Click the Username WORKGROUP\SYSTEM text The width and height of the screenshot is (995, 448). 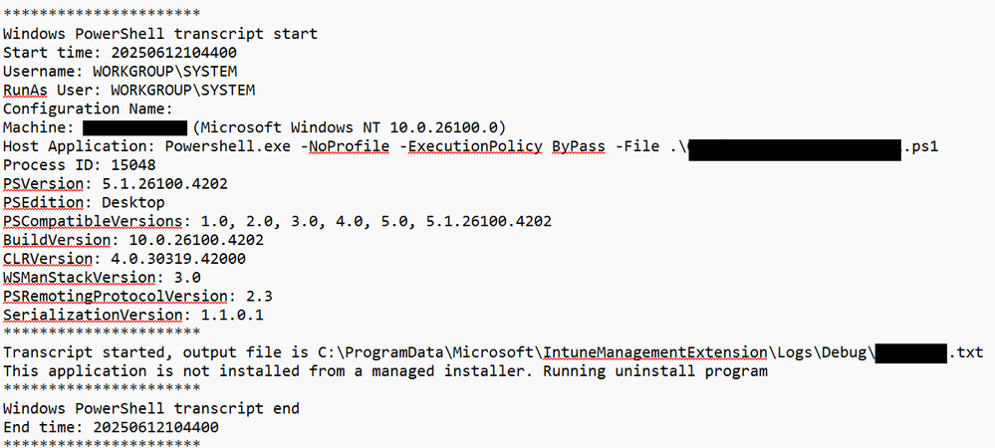point(165,71)
